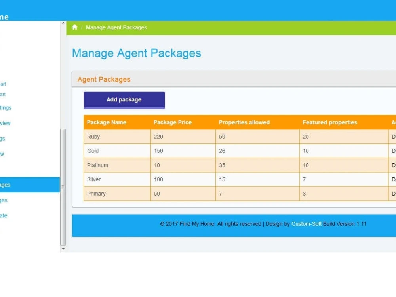Open the sidebar item ending in 'ges'

pos(4,200)
